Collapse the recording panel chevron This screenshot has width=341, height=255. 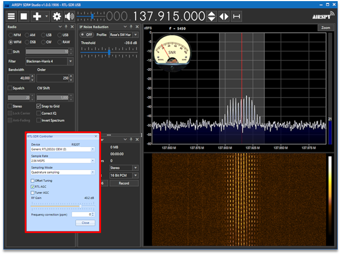pos(125,139)
